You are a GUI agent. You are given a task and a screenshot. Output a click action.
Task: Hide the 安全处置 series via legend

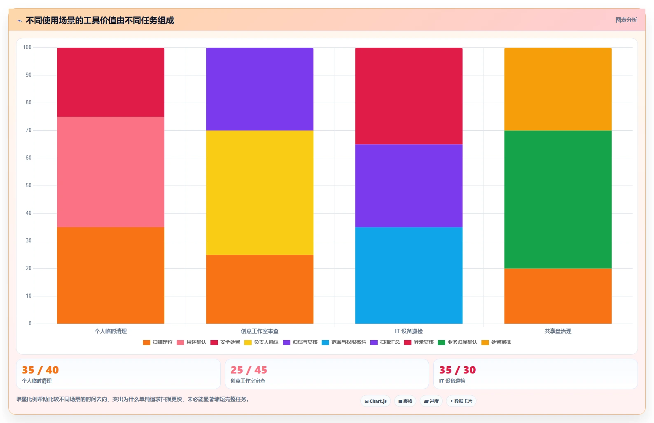(x=225, y=342)
